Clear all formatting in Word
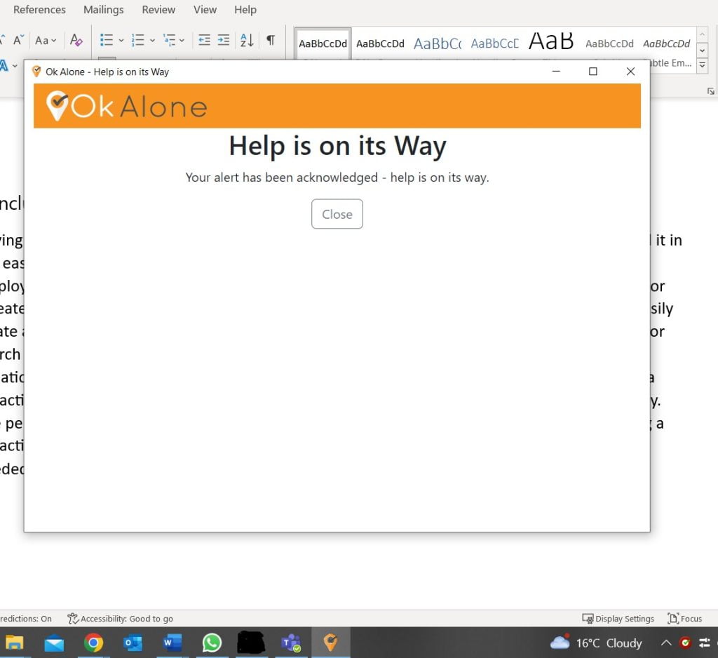Screen dimensions: 718x658 [x=76, y=40]
